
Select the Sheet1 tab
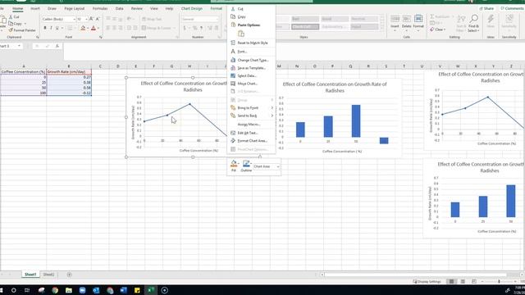click(x=30, y=275)
